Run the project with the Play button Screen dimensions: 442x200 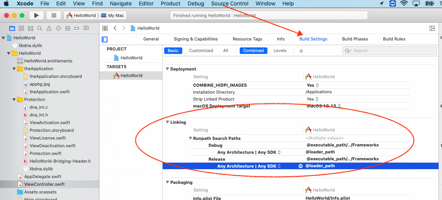point(36,15)
